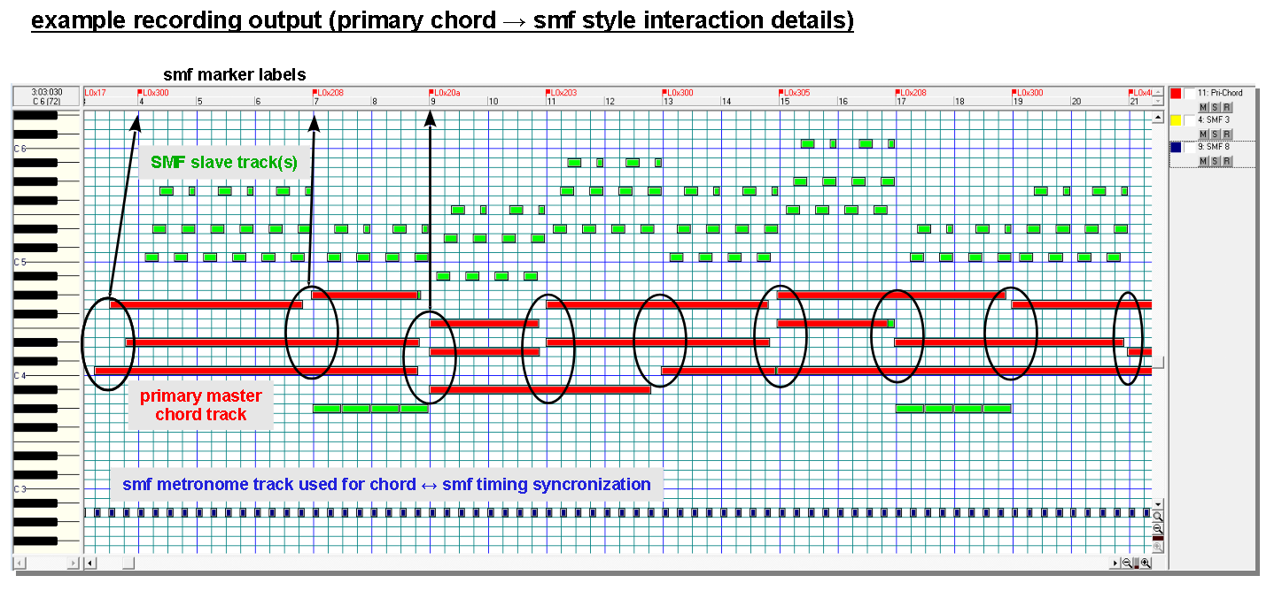Click the vertical zoom-out magnifier below the scrollbar
Image resolution: width=1274 pixels, height=591 pixels.
point(1158,528)
